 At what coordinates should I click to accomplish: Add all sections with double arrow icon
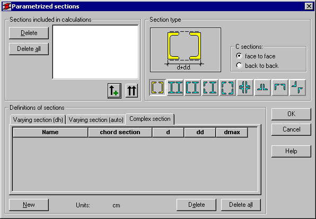pyautogui.click(x=132, y=91)
